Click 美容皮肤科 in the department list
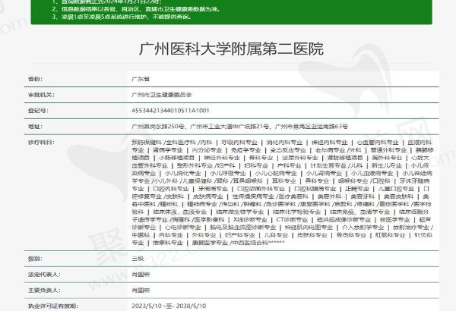456x311 pixels. pos(398,196)
